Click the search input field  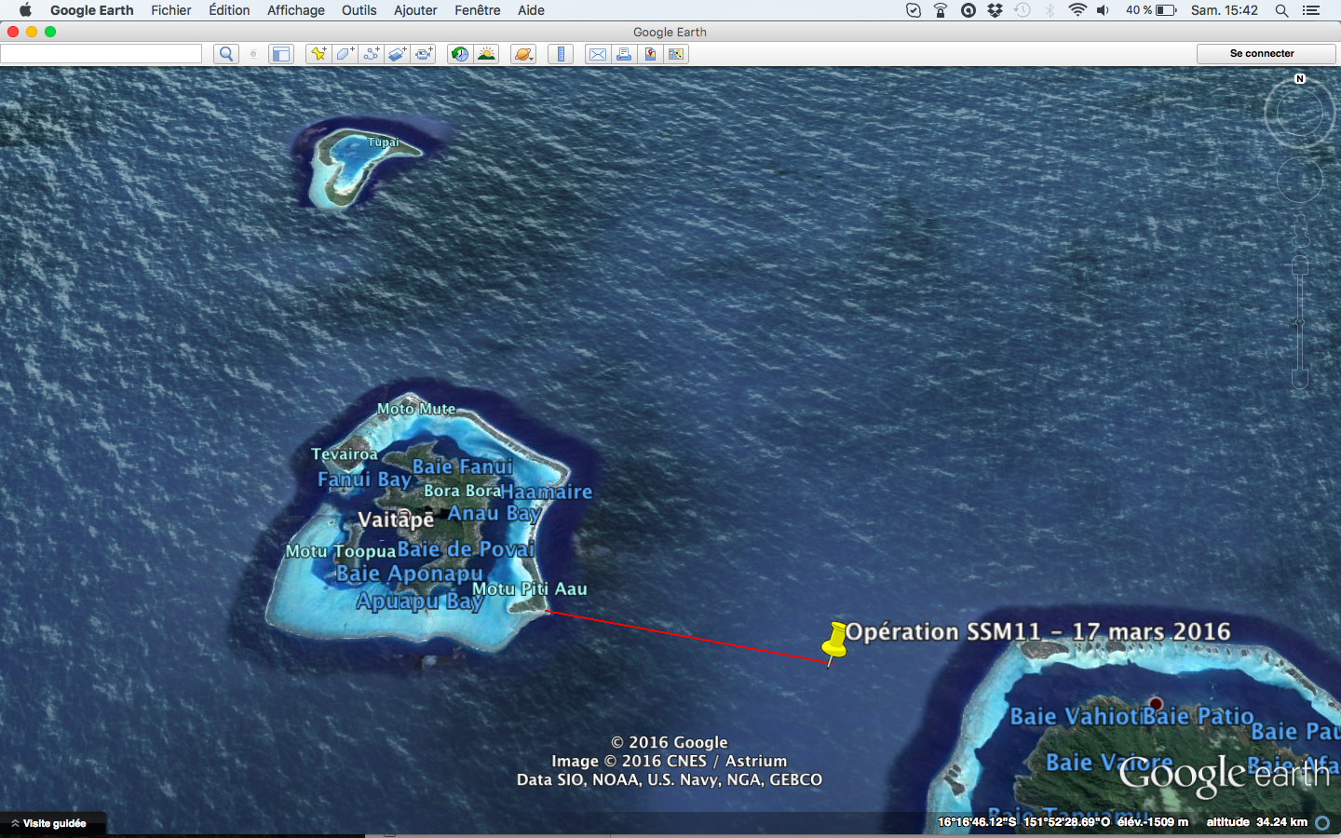click(x=101, y=54)
